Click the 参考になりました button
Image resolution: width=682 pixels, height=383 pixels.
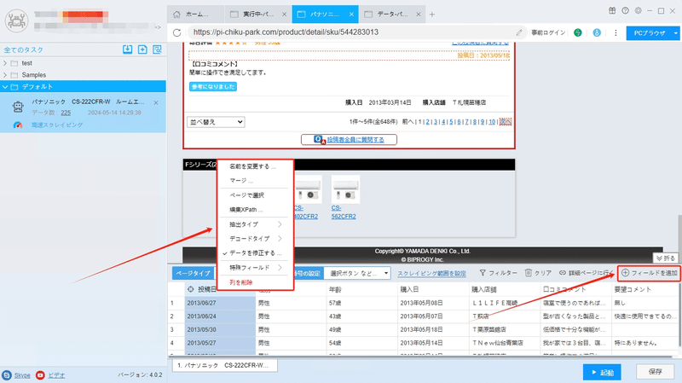tap(213, 87)
